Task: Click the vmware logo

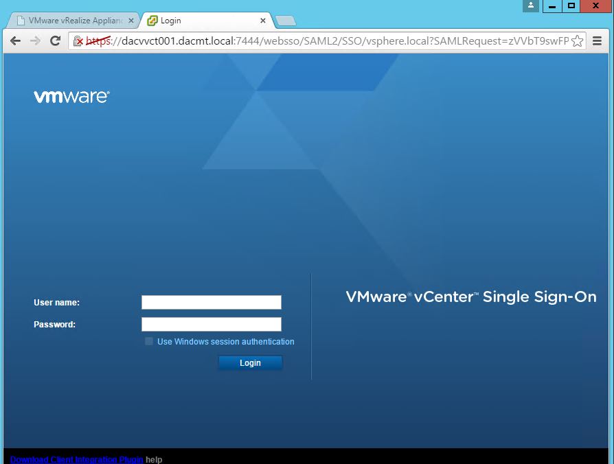Action: coord(71,97)
